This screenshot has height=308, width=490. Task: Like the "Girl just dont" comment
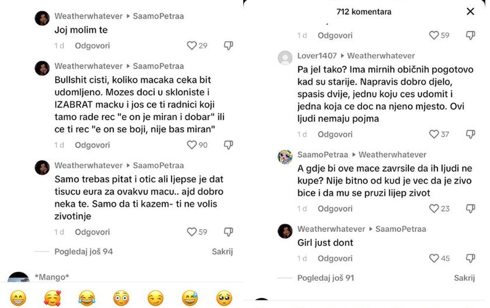434,258
